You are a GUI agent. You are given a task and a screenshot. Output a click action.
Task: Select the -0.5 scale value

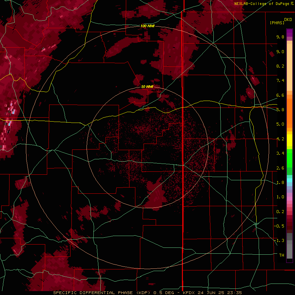pyautogui.click(x=279, y=226)
